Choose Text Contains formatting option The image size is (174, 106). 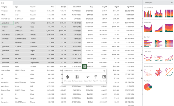coord(103,78)
